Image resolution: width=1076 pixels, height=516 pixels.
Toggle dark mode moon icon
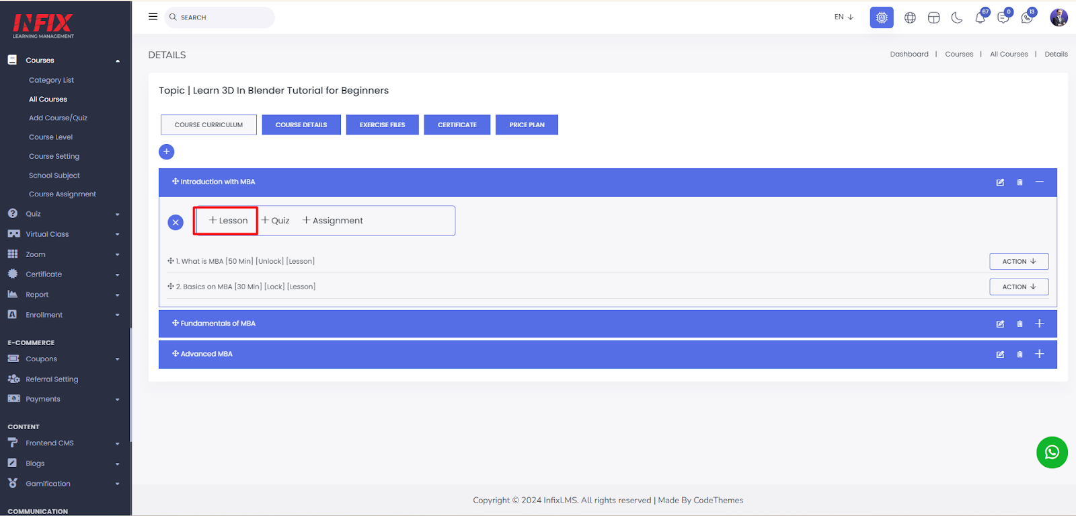click(957, 17)
